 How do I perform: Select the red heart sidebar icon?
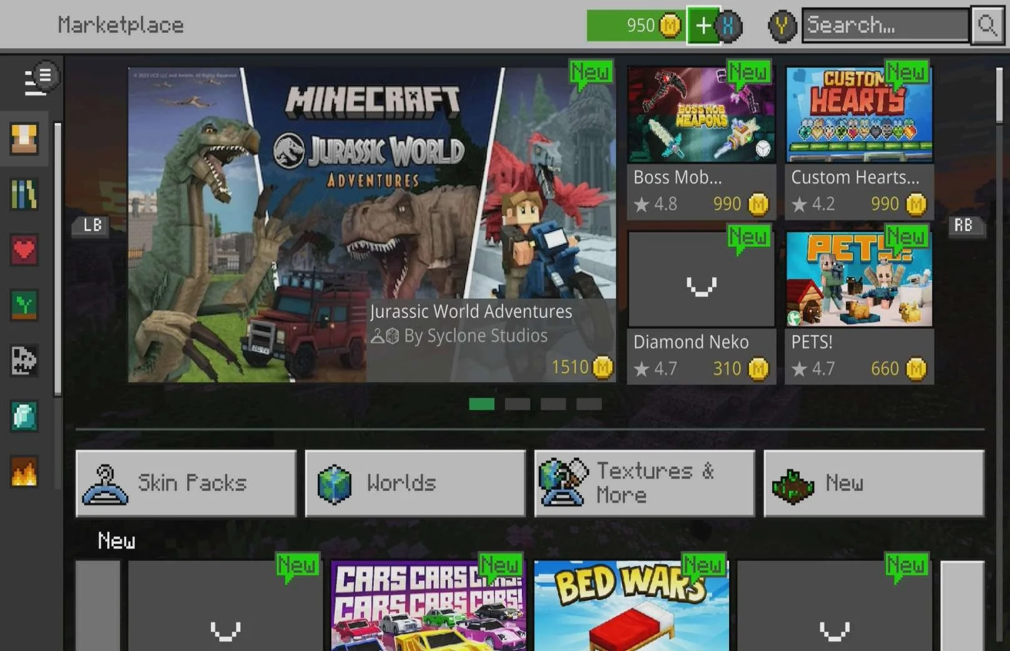click(24, 250)
